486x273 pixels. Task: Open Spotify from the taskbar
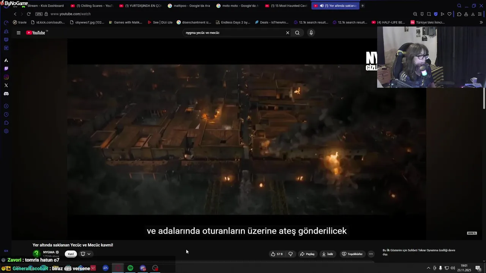coord(130,268)
